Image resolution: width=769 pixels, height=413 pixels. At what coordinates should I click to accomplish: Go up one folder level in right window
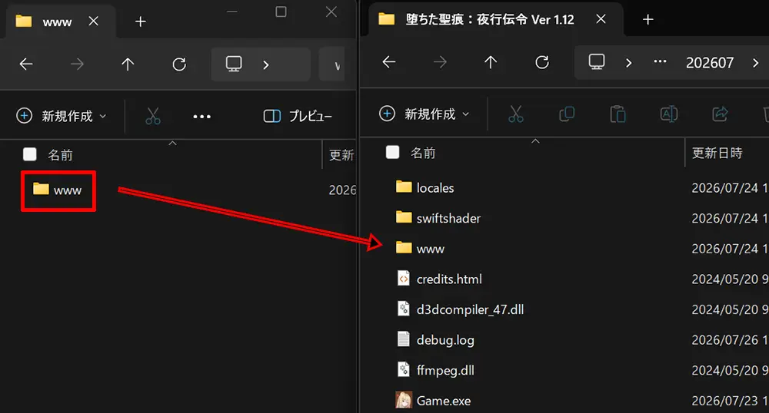491,62
